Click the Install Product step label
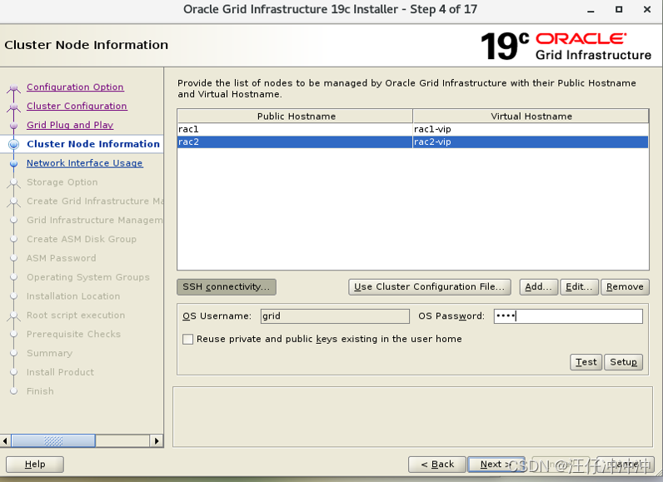Screen dimensions: 663x482 60,372
